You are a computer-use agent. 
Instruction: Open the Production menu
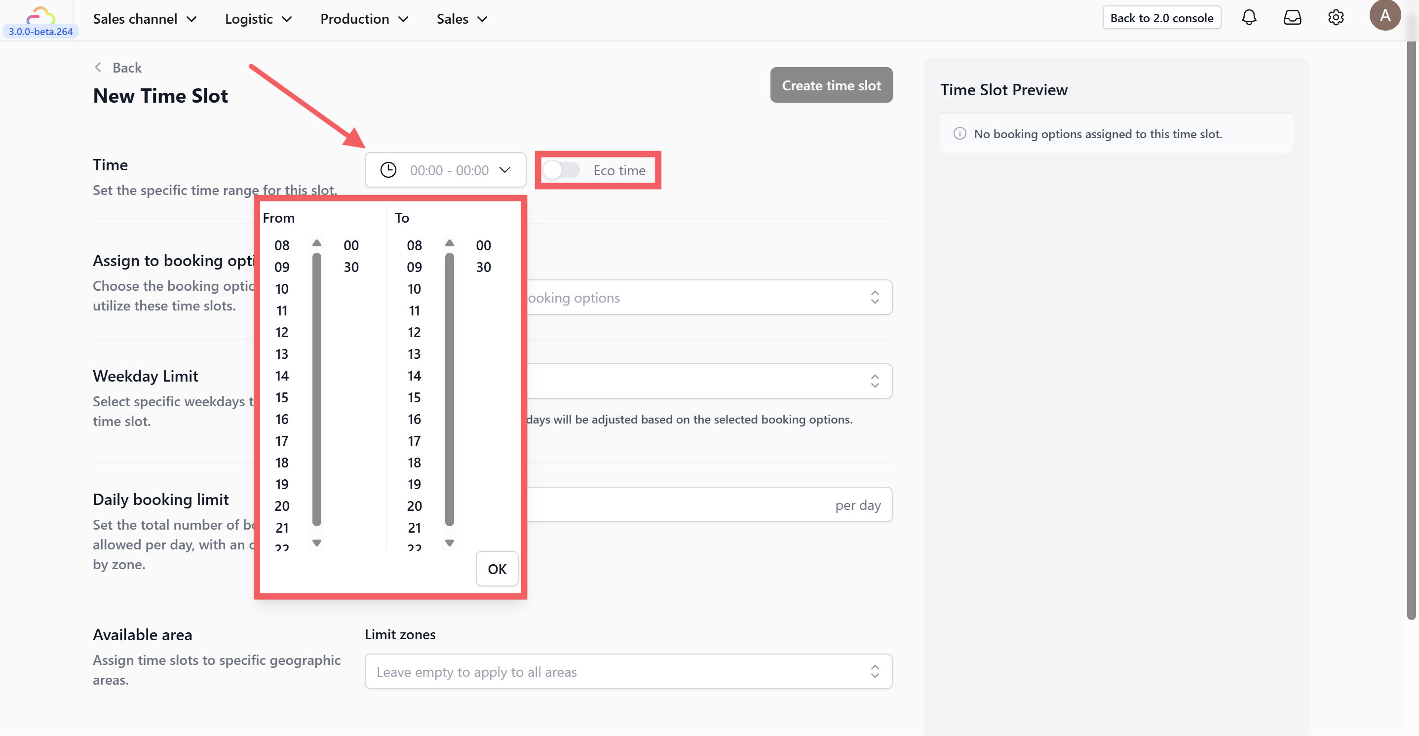click(x=364, y=19)
